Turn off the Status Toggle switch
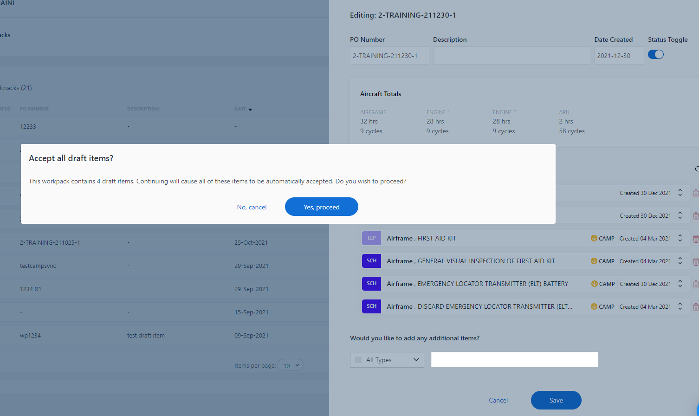The height and width of the screenshot is (416, 699). (655, 54)
